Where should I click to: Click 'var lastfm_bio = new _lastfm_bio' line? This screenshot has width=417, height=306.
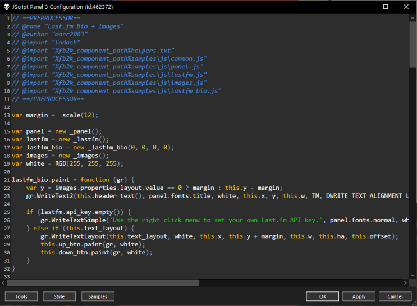[93, 148]
